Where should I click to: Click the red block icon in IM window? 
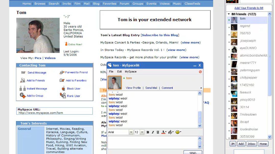[x=200, y=72]
